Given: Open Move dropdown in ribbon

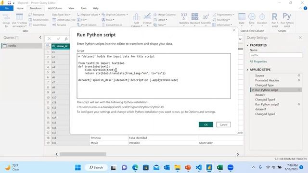Looking at the screenshot, I should 108,20.
